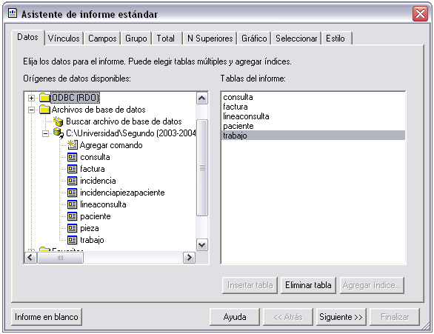Screen dimensions: 434x334
Task: Select the consulta table icon in tree
Action: (x=73, y=157)
